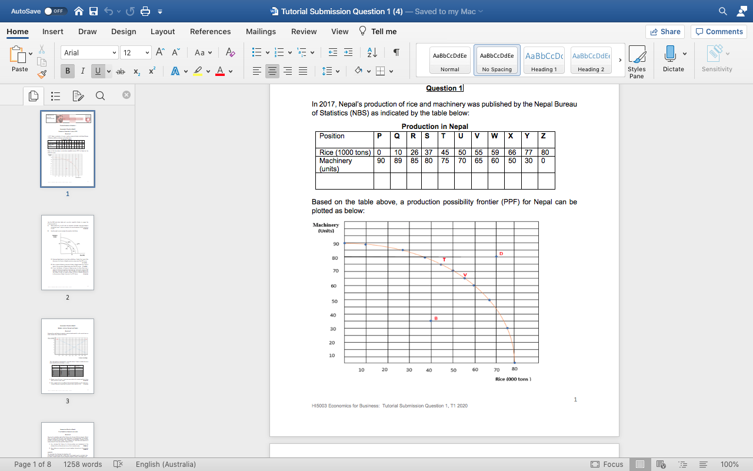This screenshot has width=753, height=471.
Task: Open the undo history dropdown arrow
Action: point(118,11)
